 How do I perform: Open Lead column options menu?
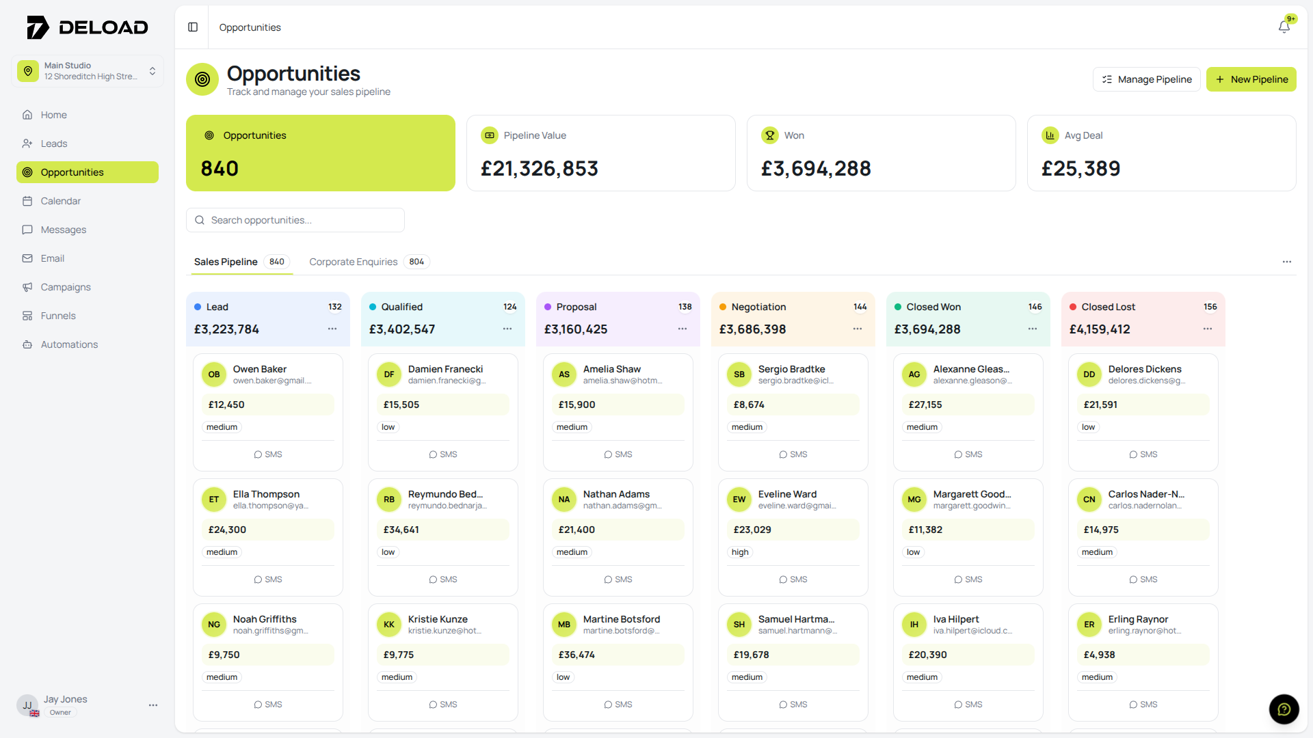(x=332, y=329)
